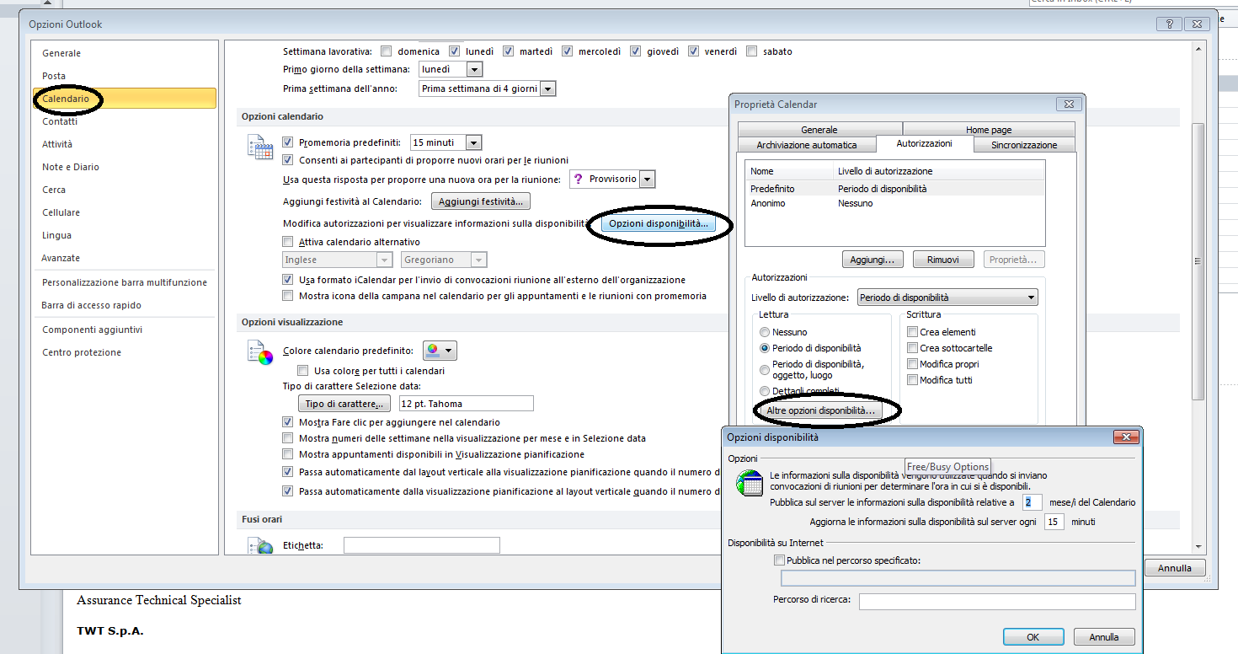Click the globe icon under Fusi orari
Screen dimensions: 1238x654
tap(260, 545)
